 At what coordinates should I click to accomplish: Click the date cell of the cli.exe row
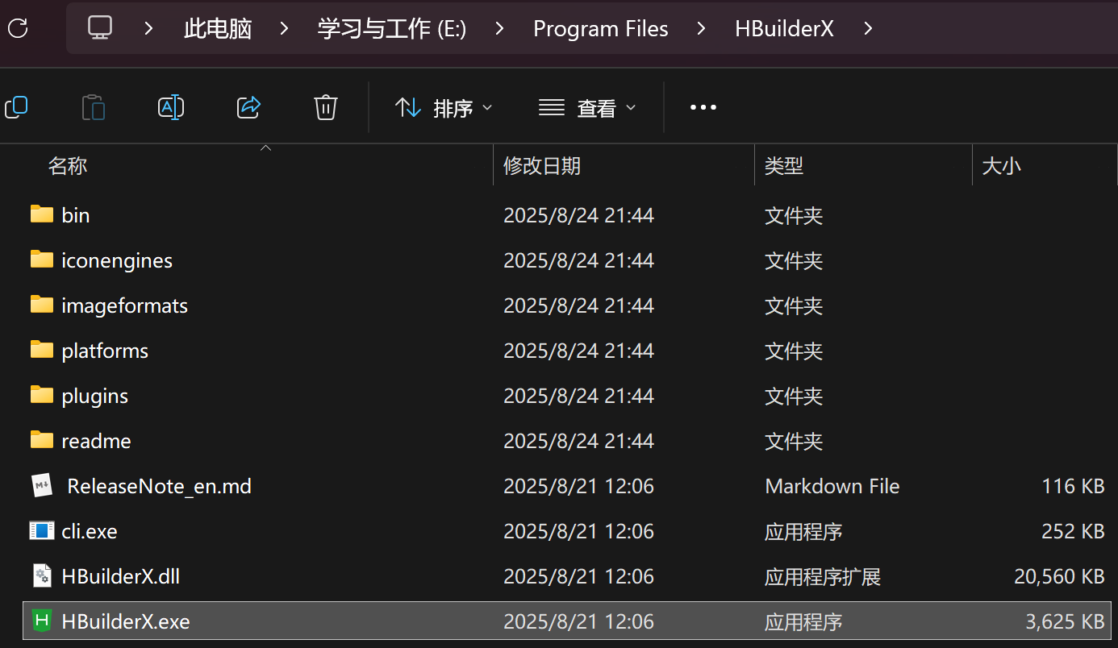578,531
